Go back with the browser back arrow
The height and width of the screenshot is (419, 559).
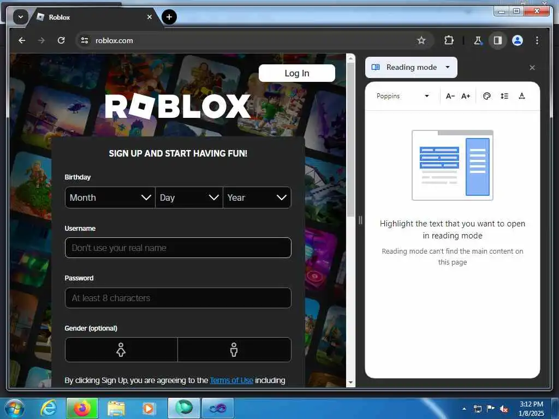click(22, 40)
